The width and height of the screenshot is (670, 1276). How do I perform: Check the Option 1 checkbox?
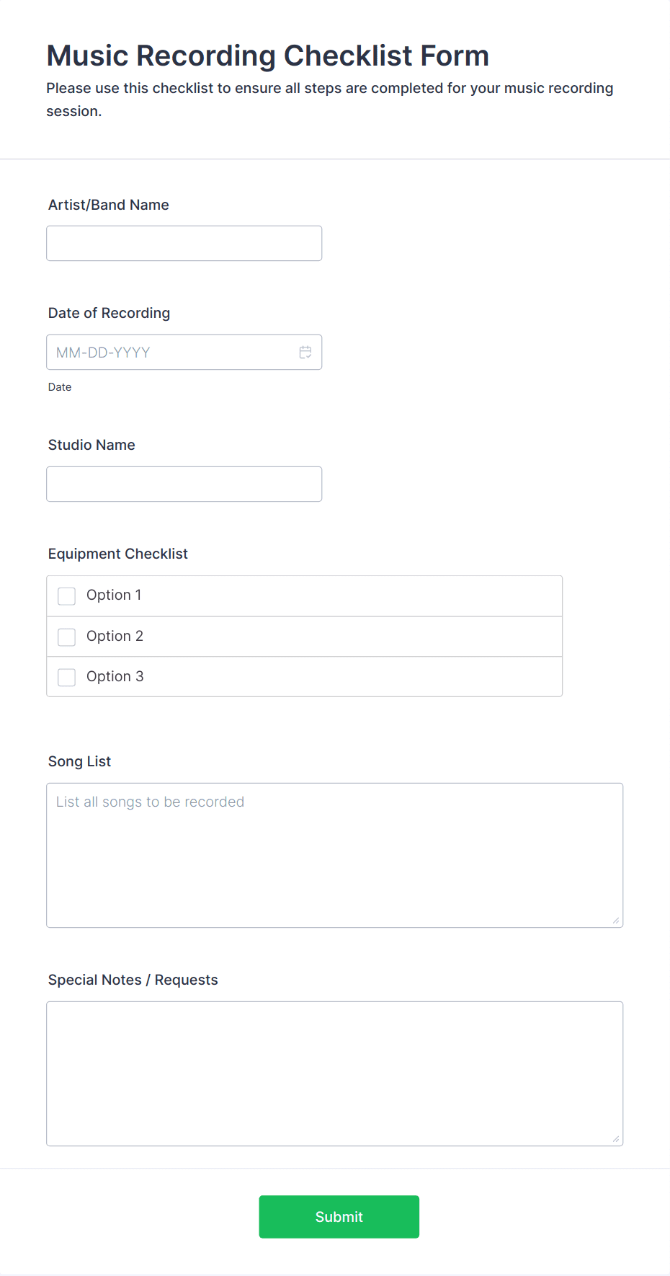66,596
